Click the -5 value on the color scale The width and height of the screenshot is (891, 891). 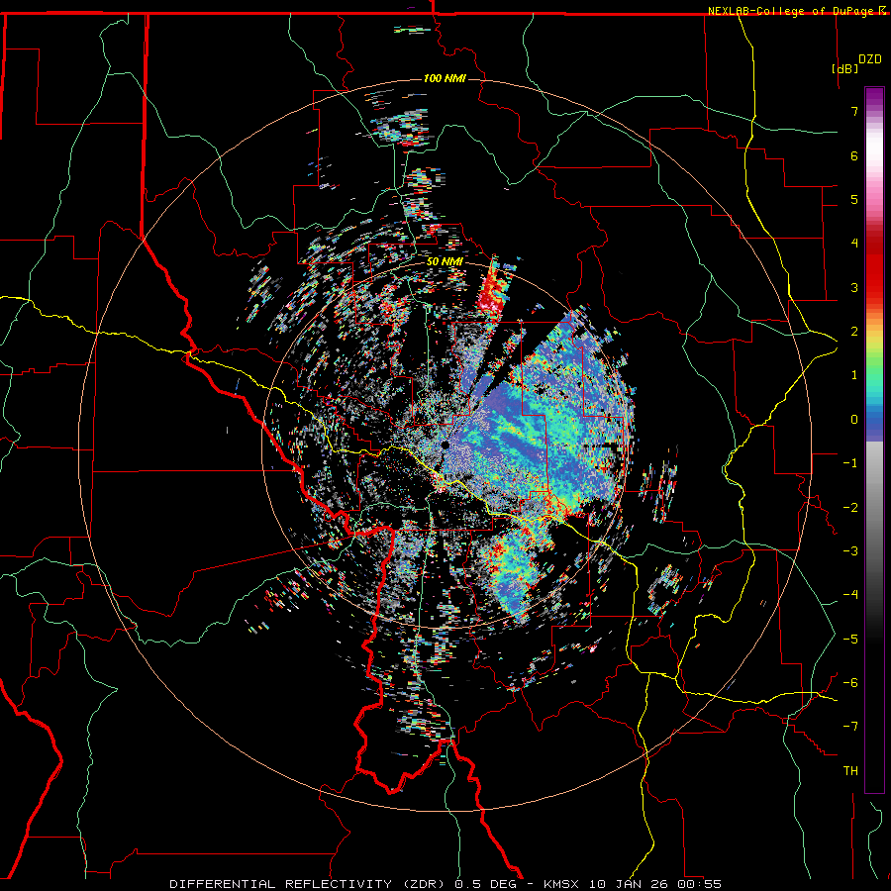point(850,640)
